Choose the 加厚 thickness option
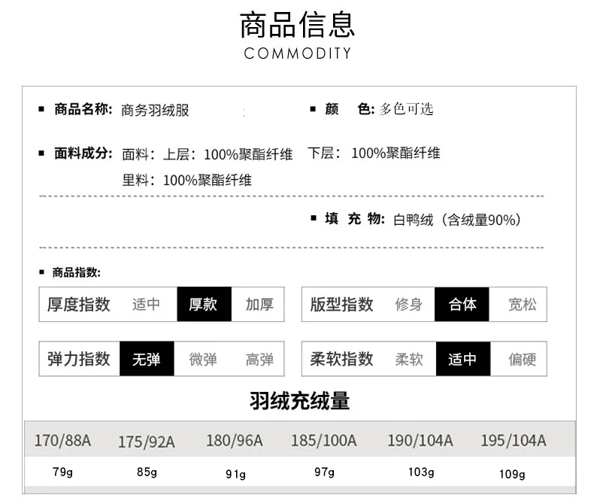The height and width of the screenshot is (504, 594). pos(259,305)
